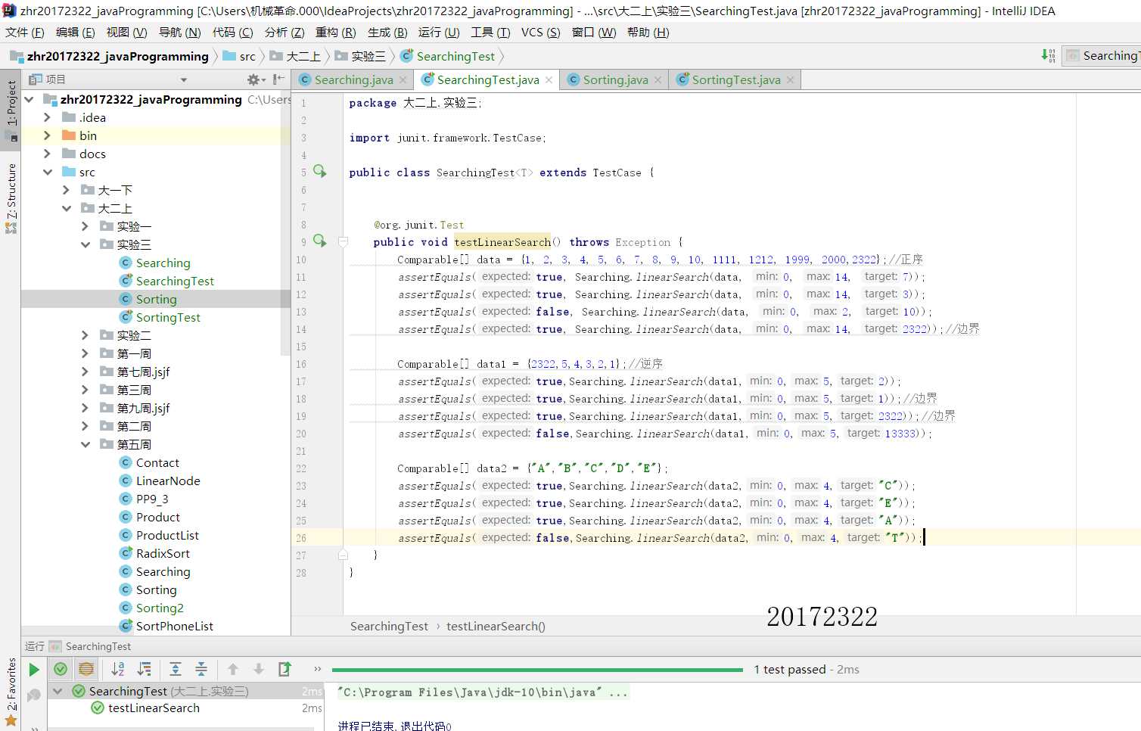Toggle the show passed tests filter

[x=61, y=670]
